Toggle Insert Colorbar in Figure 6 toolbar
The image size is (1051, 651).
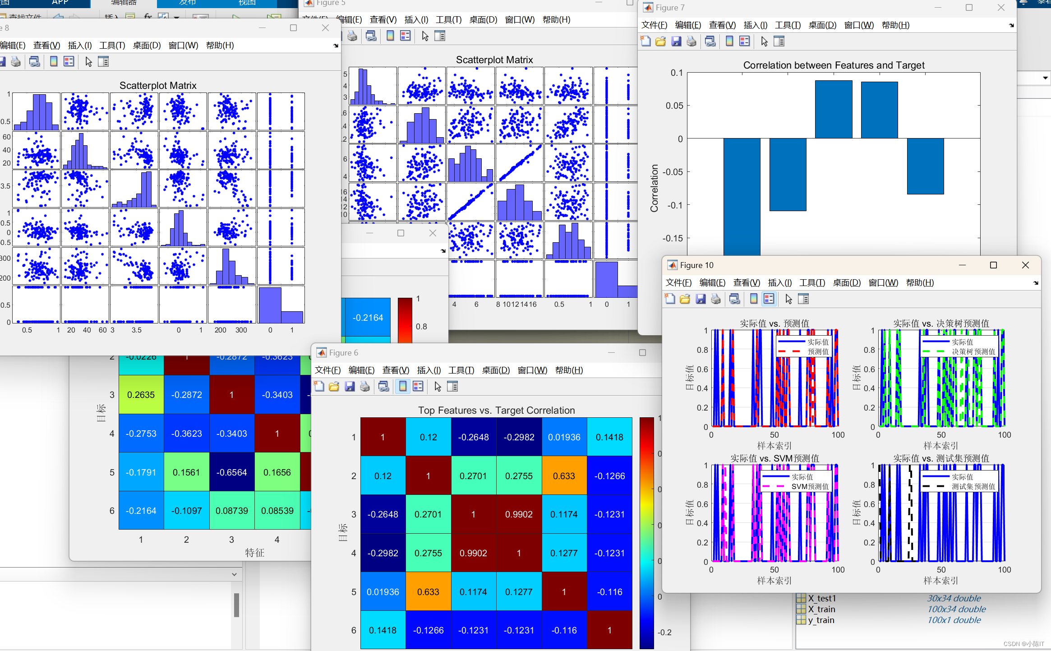click(x=403, y=387)
